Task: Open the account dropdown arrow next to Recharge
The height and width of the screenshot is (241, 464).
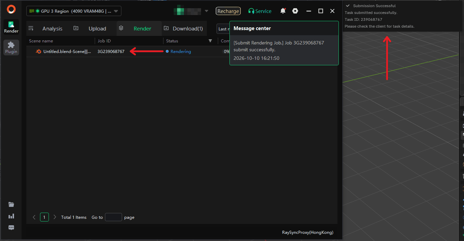Action: [x=207, y=11]
